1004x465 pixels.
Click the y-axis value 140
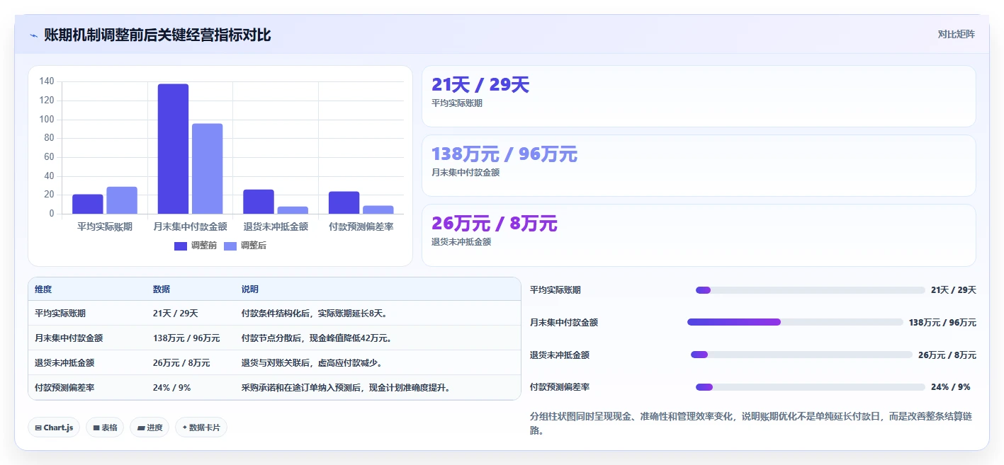47,81
